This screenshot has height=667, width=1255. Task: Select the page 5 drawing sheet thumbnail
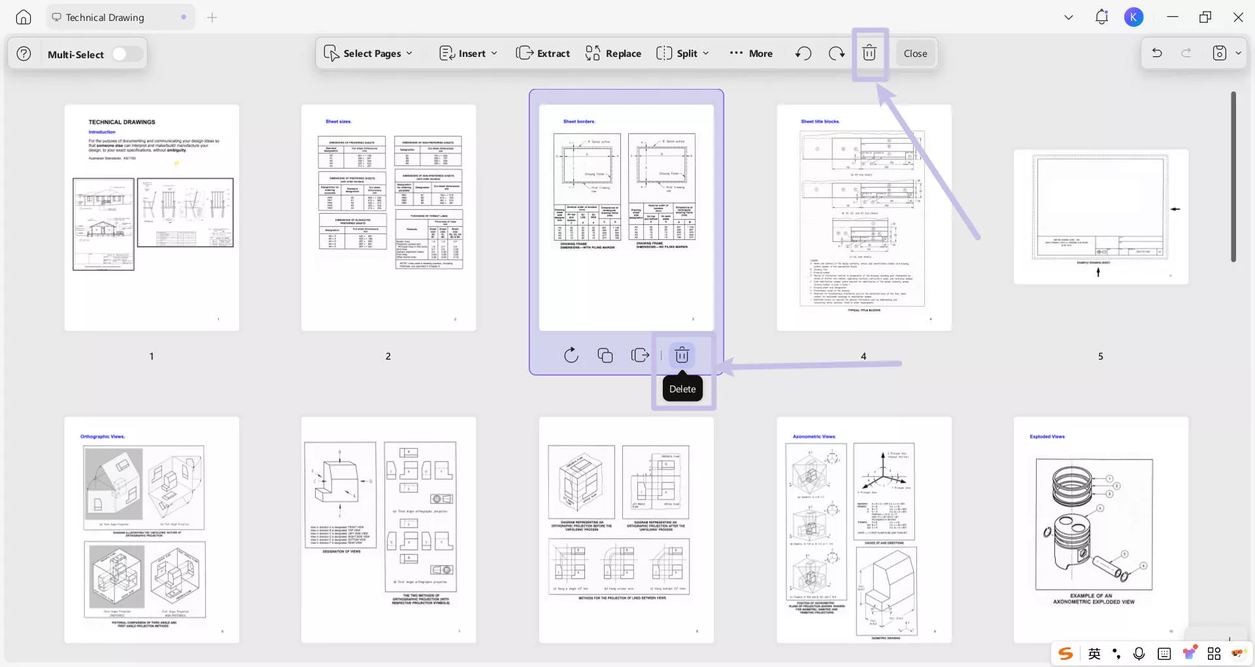pos(1101,217)
